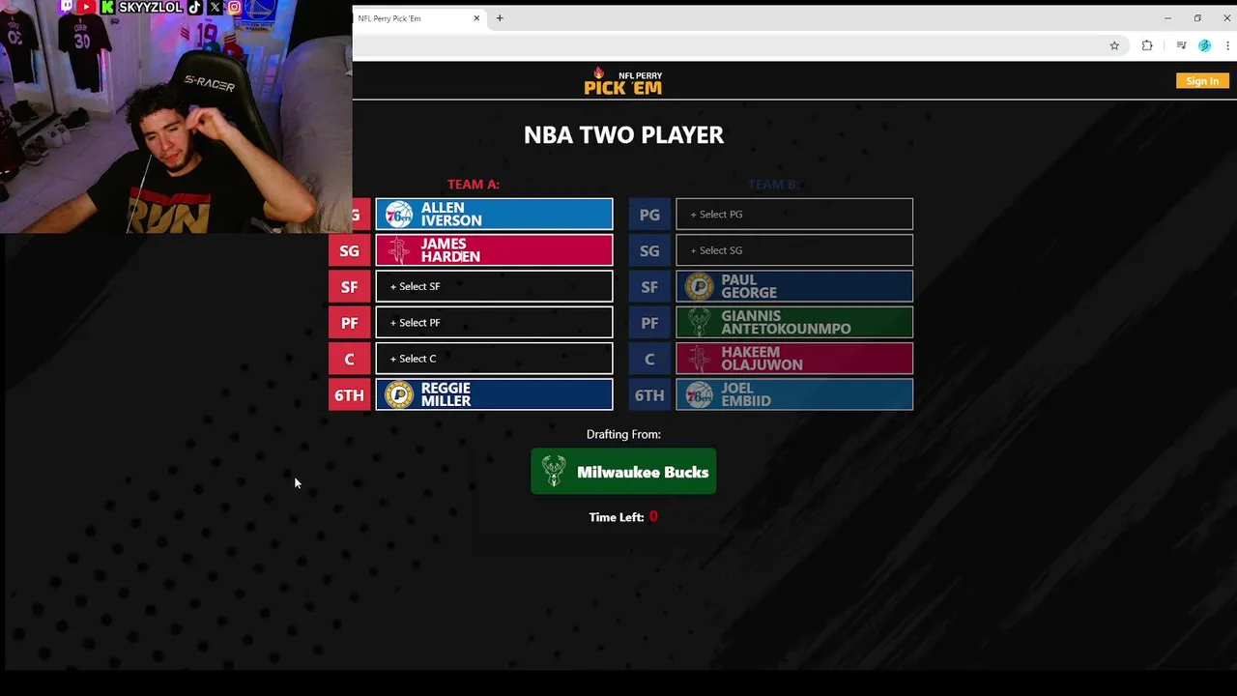Viewport: 1237px width, 696px height.
Task: Click the 76ers logo on Joel Embiid
Action: tap(700, 394)
